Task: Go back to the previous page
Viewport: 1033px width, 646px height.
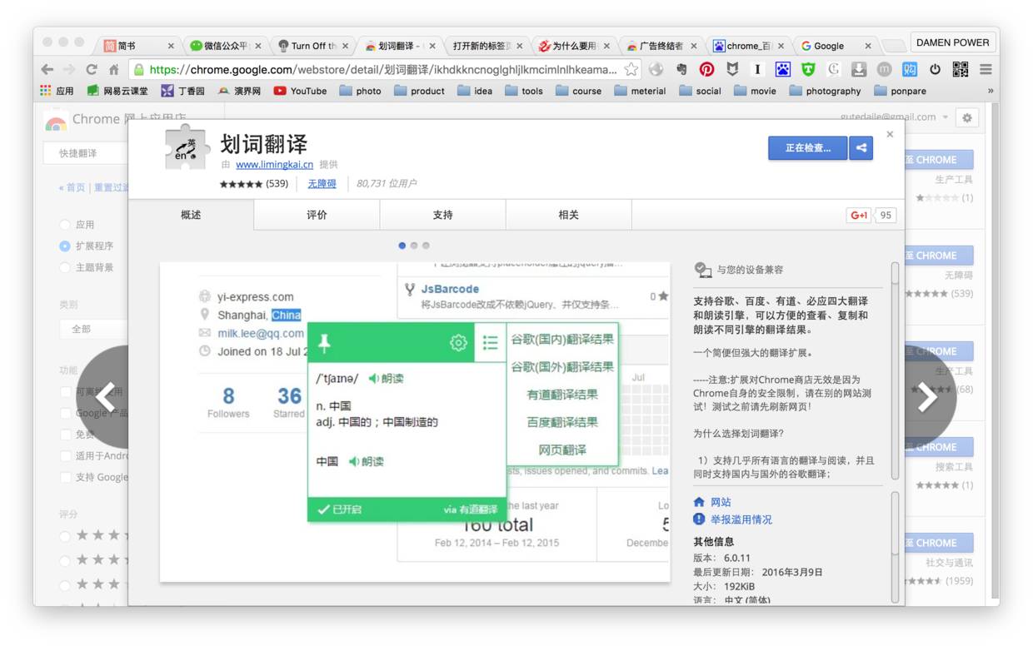Action: click(47, 69)
